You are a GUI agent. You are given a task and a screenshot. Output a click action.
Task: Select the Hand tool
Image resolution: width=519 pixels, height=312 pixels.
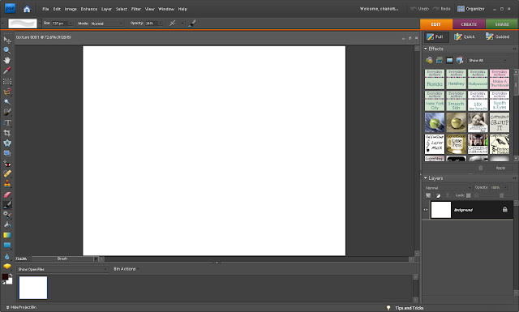7,60
